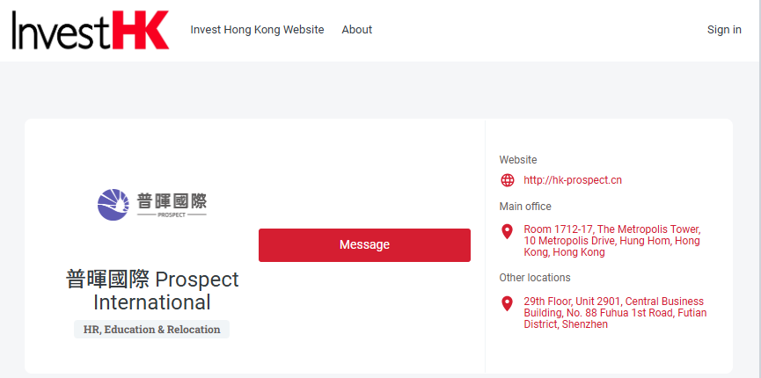Click the Other locations section label
Image resolution: width=761 pixels, height=378 pixels.
(x=535, y=278)
